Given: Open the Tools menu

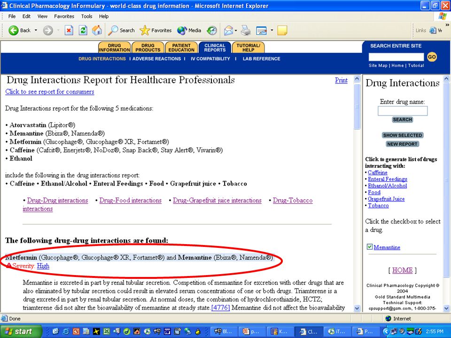Looking at the screenshot, I should (86, 16).
